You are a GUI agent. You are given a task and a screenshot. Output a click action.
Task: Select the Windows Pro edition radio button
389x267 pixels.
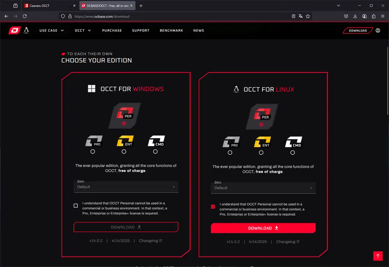click(x=93, y=151)
